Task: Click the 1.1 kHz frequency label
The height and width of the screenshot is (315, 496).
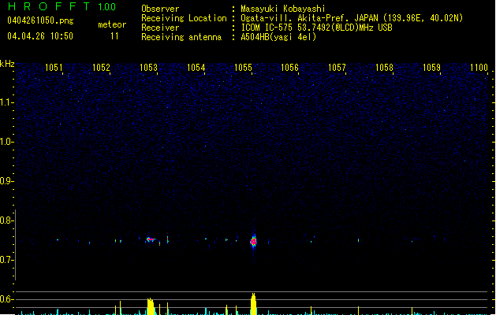Action: (6, 102)
